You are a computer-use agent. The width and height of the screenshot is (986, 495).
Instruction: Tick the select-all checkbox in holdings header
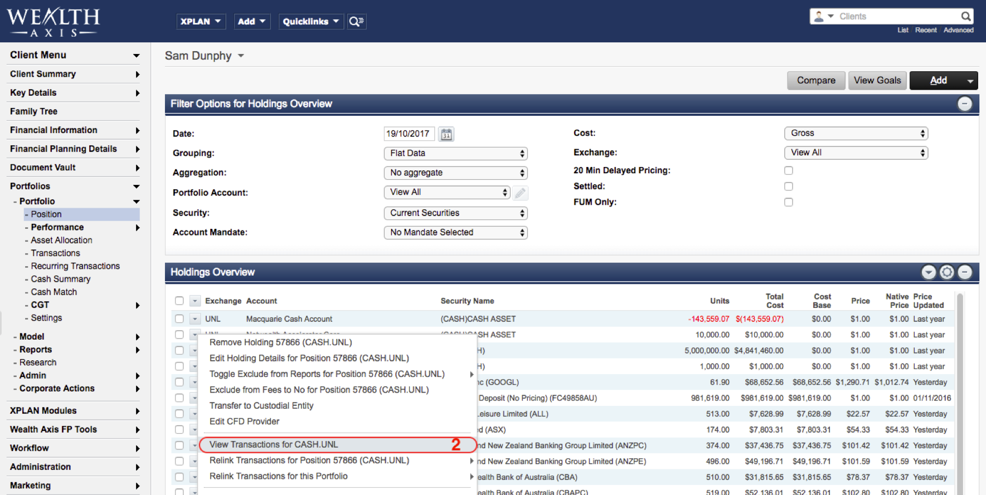coord(179,301)
